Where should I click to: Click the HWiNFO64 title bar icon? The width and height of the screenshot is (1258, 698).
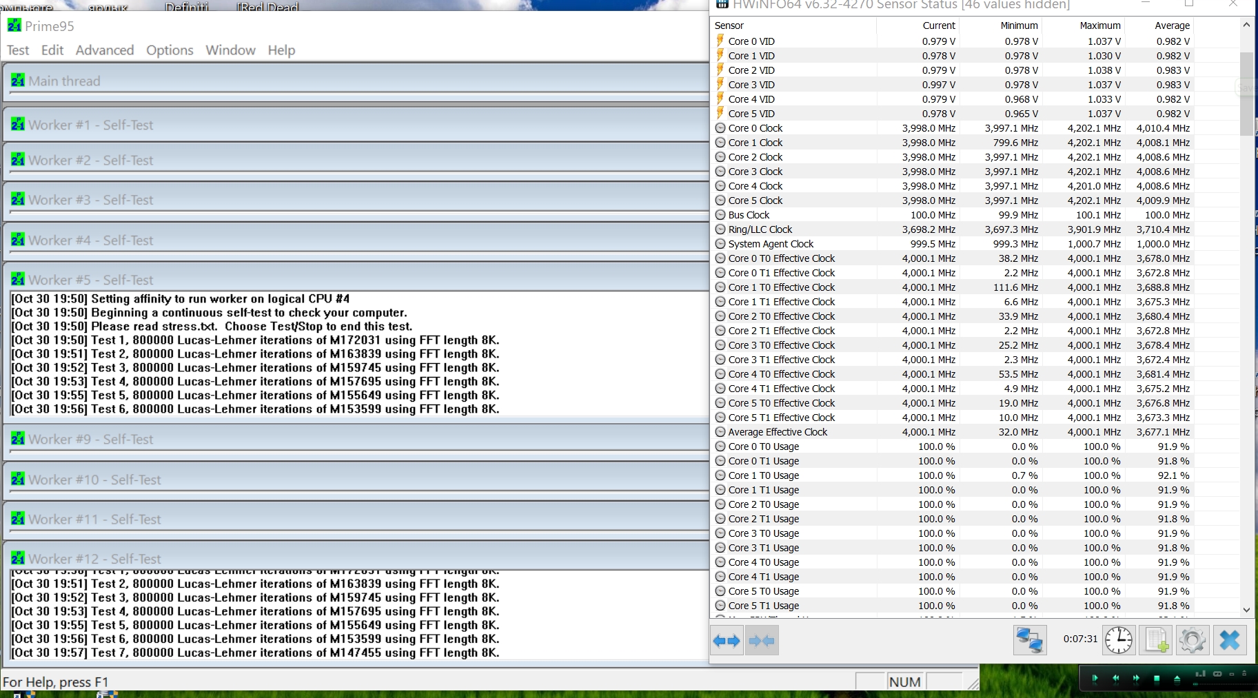point(722,4)
